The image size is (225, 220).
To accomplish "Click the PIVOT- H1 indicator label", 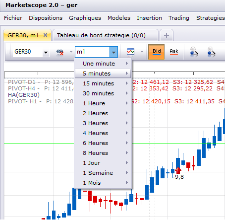I will [23, 101].
